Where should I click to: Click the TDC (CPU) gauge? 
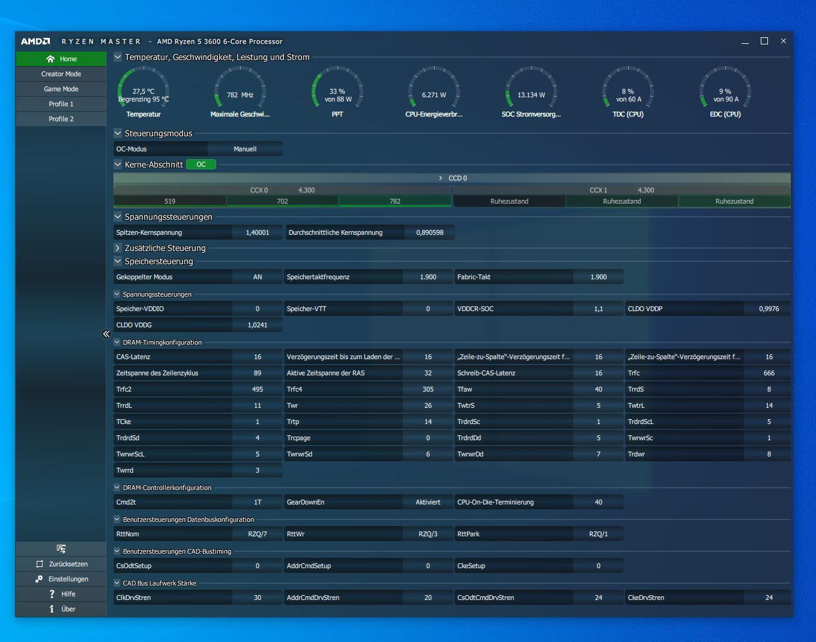(x=628, y=91)
